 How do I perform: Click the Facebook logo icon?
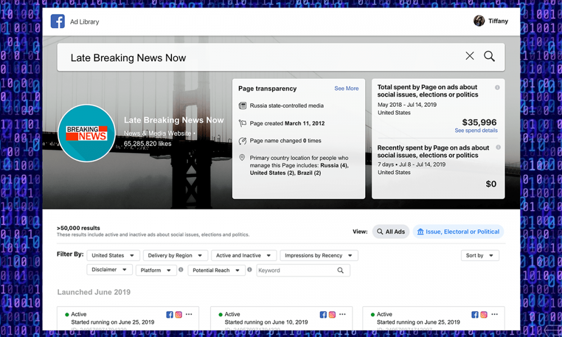[58, 21]
